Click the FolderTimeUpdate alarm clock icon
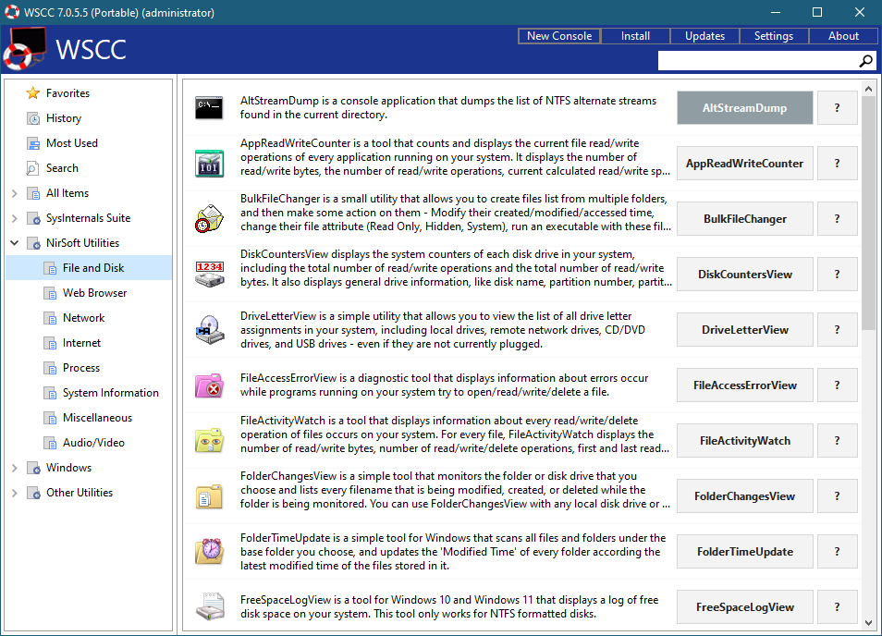 209,552
